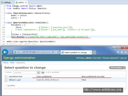Open a new blank browser tab
Viewport: 128px width, 96px height.
[x=94, y=52]
